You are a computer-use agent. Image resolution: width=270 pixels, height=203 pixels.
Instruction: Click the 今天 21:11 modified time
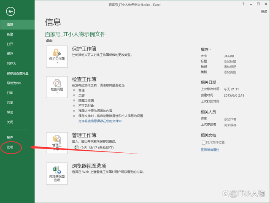[x=231, y=89]
